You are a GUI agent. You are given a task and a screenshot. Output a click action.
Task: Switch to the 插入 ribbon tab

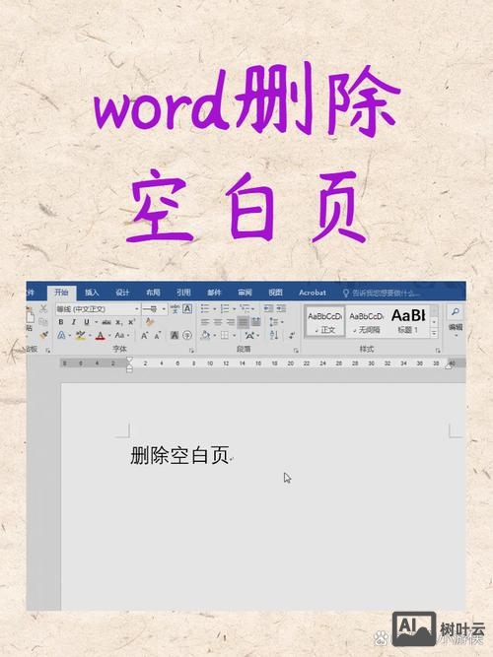92,293
